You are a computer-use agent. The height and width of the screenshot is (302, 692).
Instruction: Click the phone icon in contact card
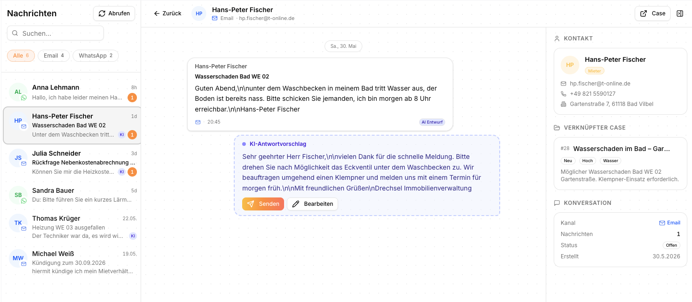(563, 94)
